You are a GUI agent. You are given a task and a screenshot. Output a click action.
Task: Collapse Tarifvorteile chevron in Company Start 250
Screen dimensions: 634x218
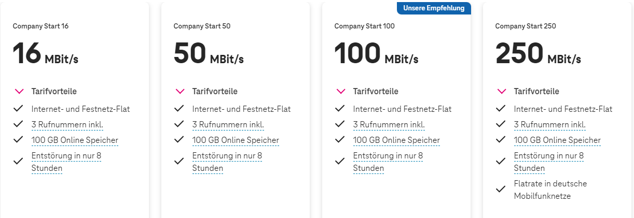(x=502, y=92)
